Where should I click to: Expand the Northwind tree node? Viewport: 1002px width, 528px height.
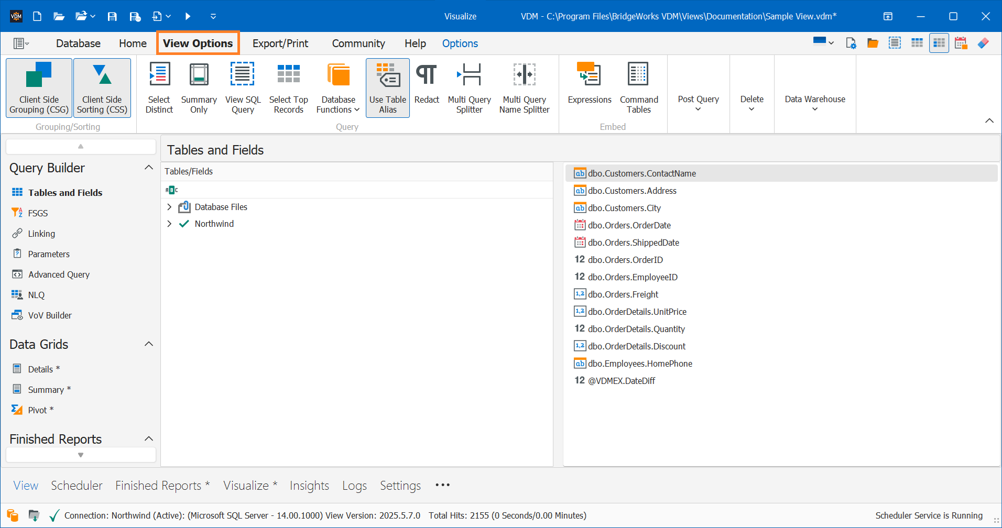(x=169, y=224)
